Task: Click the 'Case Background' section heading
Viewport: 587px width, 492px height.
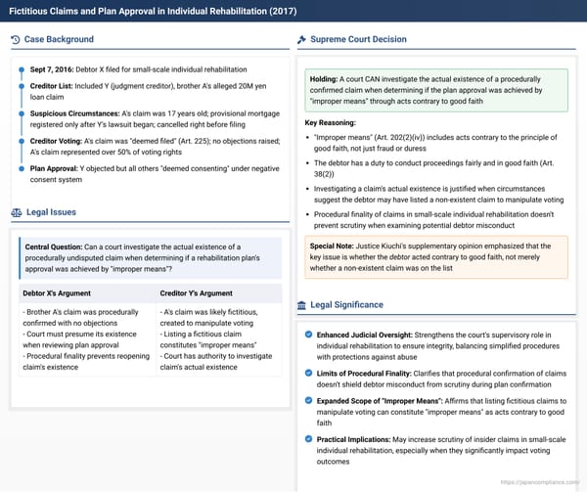Action: 59,39
